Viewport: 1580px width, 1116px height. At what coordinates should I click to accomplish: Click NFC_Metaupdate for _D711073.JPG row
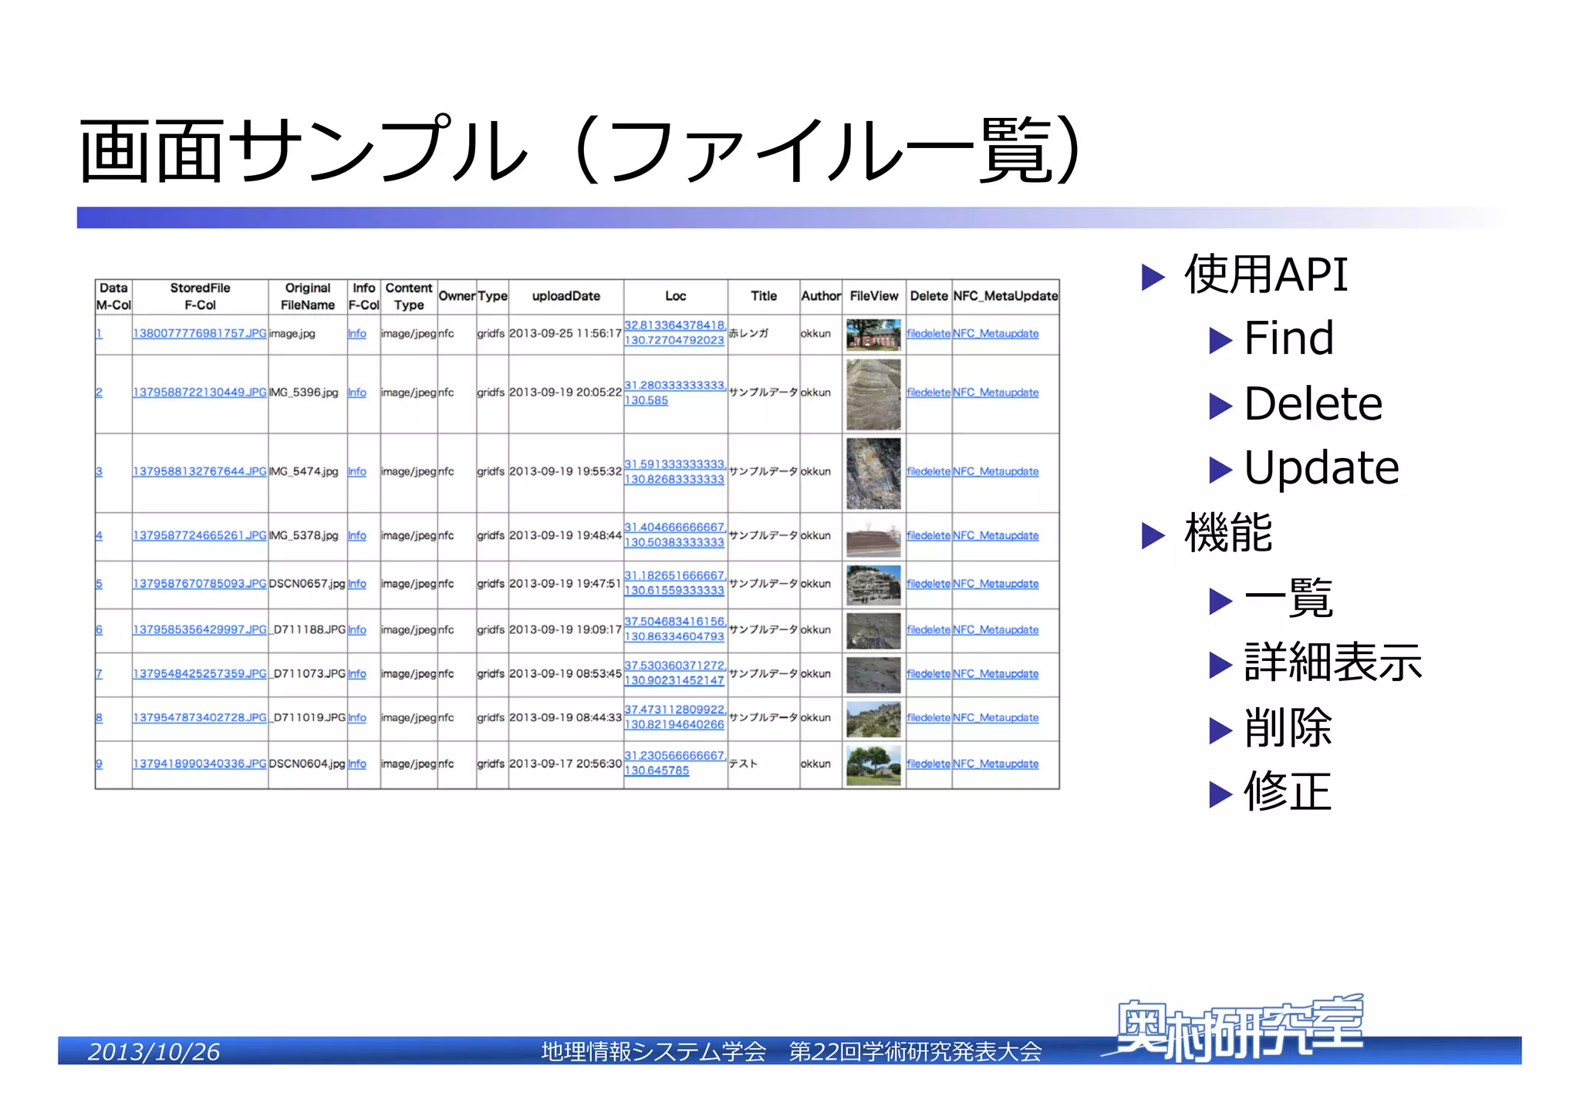[996, 673]
